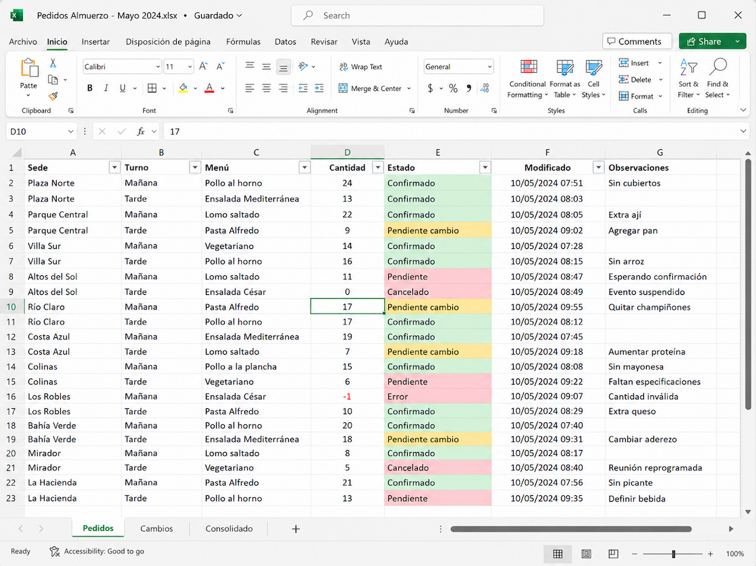The width and height of the screenshot is (756, 566).
Task: Toggle align right
Action: [283, 88]
